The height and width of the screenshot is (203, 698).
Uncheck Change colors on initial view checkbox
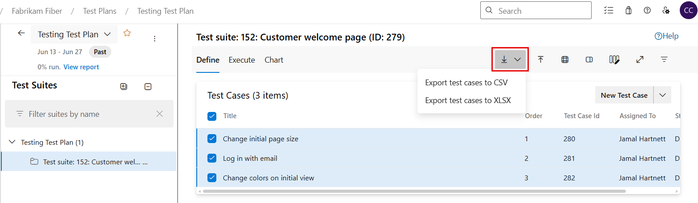coord(212,178)
